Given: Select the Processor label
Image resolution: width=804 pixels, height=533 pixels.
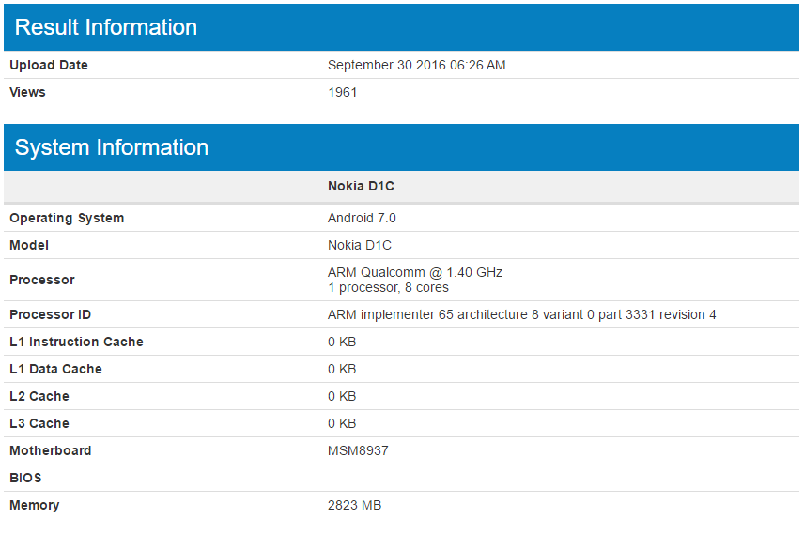Looking at the screenshot, I should pyautogui.click(x=42, y=280).
